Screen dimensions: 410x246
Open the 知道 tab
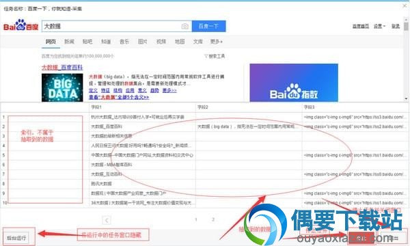click(x=106, y=42)
